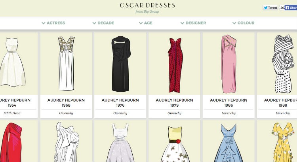Select the striped polka-dot 1988 dress
297x162 pixels.
point(284,64)
